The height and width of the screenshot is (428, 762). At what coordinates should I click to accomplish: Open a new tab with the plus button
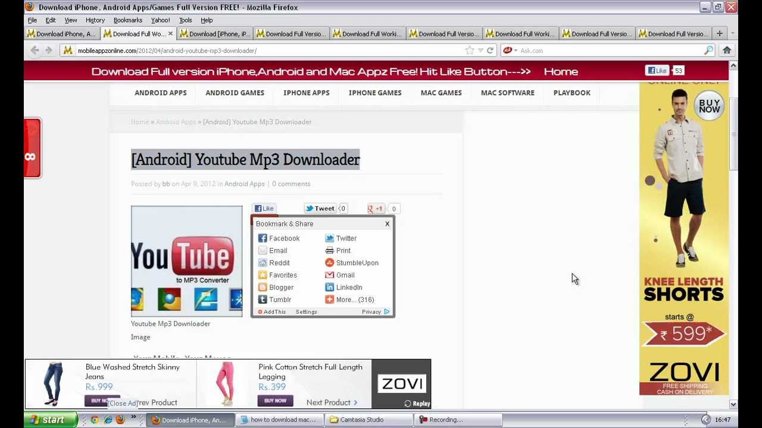coord(719,34)
